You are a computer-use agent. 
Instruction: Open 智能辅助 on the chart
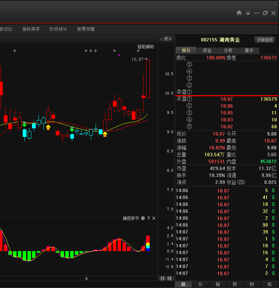pos(146,47)
